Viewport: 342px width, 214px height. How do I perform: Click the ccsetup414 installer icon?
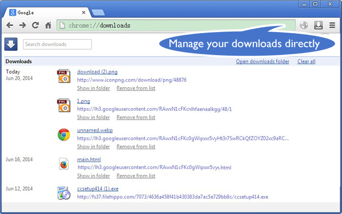[x=64, y=193]
